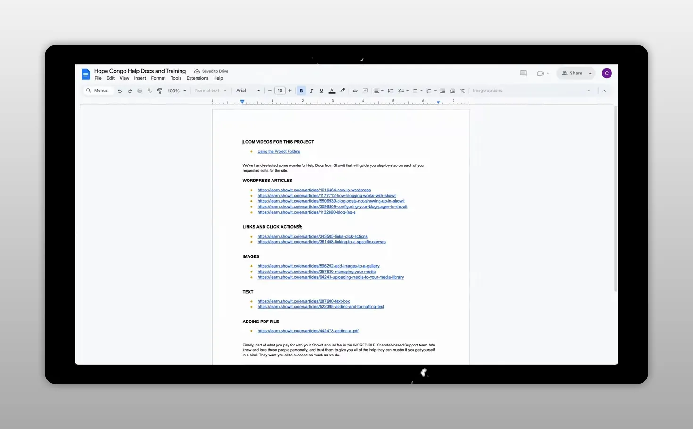The width and height of the screenshot is (693, 429).
Task: Click the Saved to Drive status
Action: [211, 71]
